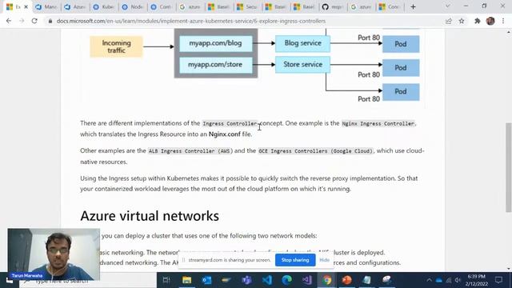The image size is (512, 288).
Task: Click the myapp.com/store diagram box
Action: coord(215,65)
